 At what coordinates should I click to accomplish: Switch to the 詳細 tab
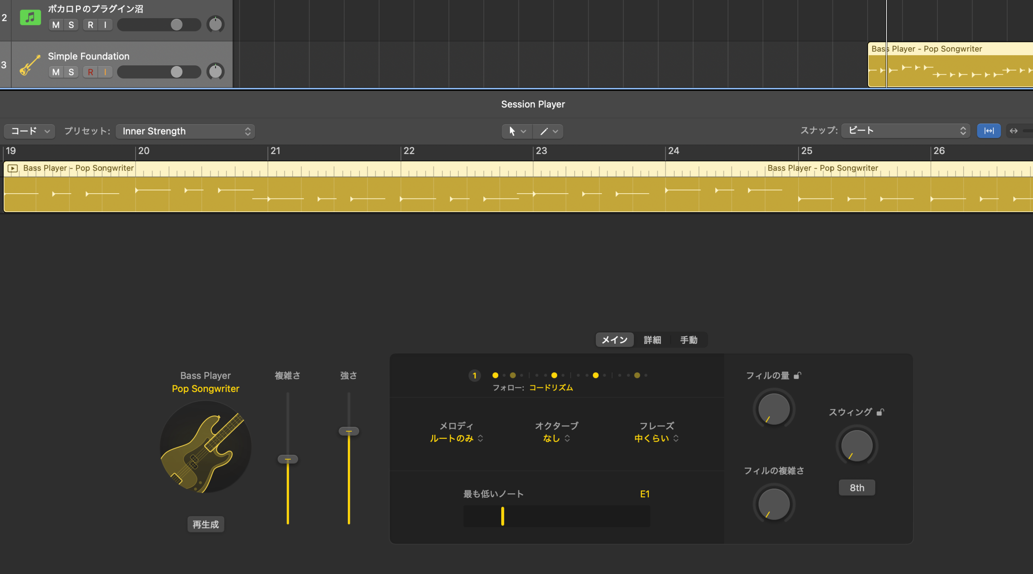[x=652, y=340]
